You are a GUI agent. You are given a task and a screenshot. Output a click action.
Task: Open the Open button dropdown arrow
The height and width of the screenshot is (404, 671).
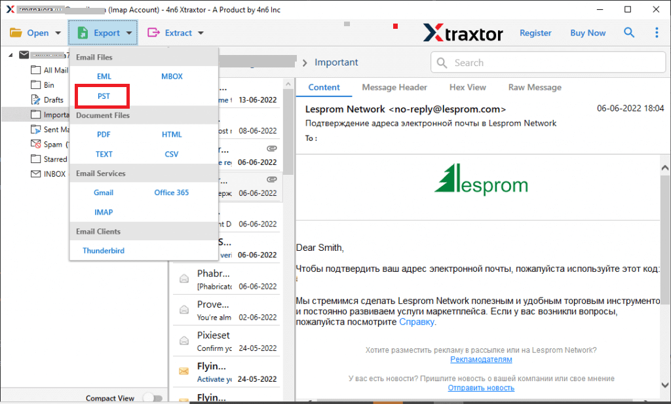57,32
